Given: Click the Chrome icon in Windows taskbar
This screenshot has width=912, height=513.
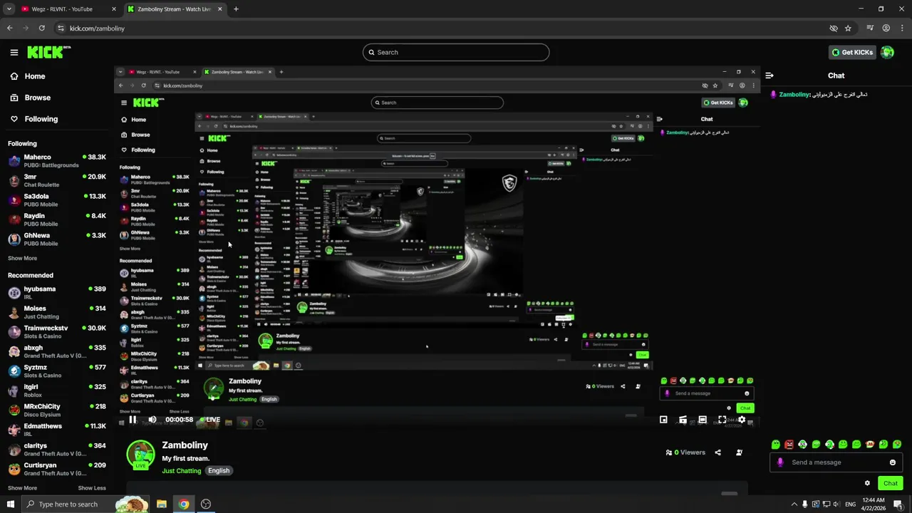Looking at the screenshot, I should [x=184, y=504].
